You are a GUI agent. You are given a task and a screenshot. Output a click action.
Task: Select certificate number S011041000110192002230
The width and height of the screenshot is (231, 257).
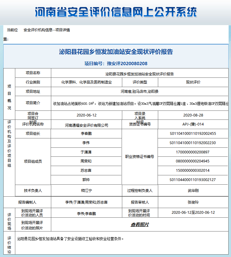pos(193,143)
